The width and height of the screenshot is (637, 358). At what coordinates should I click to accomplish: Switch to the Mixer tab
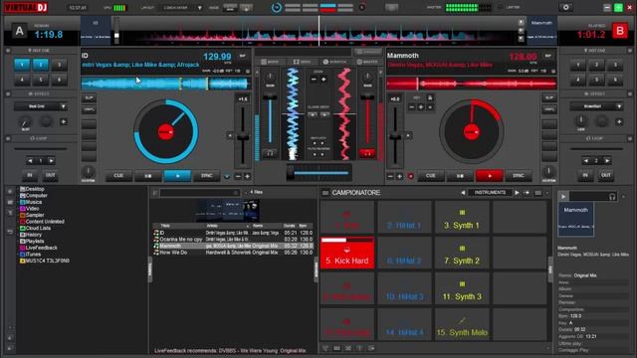[x=270, y=62]
